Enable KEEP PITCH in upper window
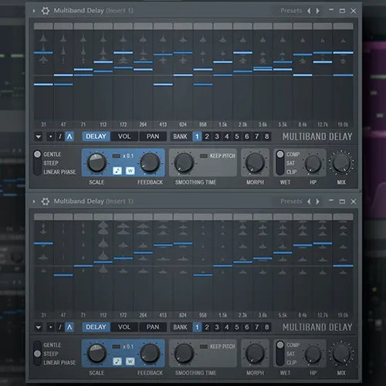The width and height of the screenshot is (386, 386). point(218,156)
